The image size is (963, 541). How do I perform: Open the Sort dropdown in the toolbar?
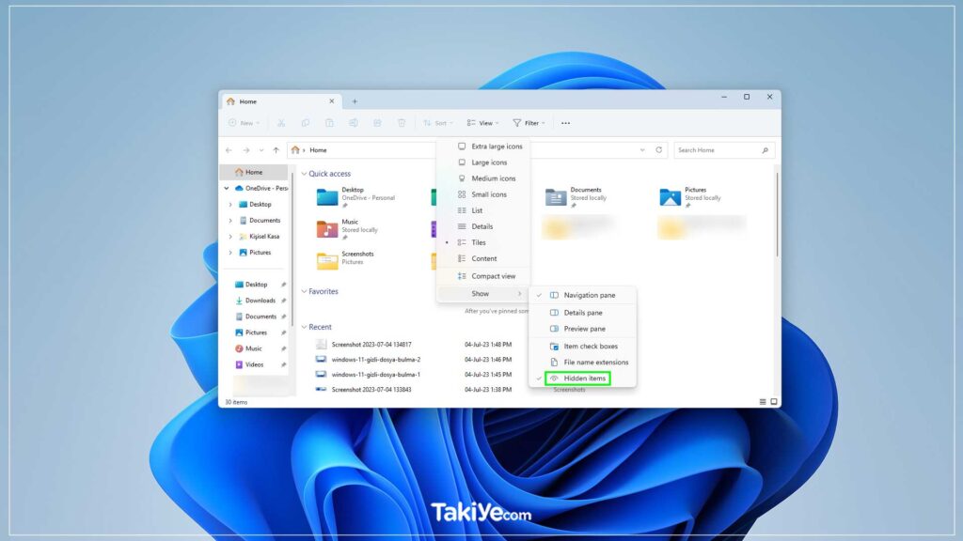point(438,123)
